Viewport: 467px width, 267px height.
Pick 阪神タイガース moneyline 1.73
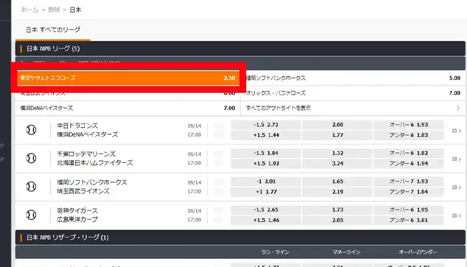tap(337, 210)
